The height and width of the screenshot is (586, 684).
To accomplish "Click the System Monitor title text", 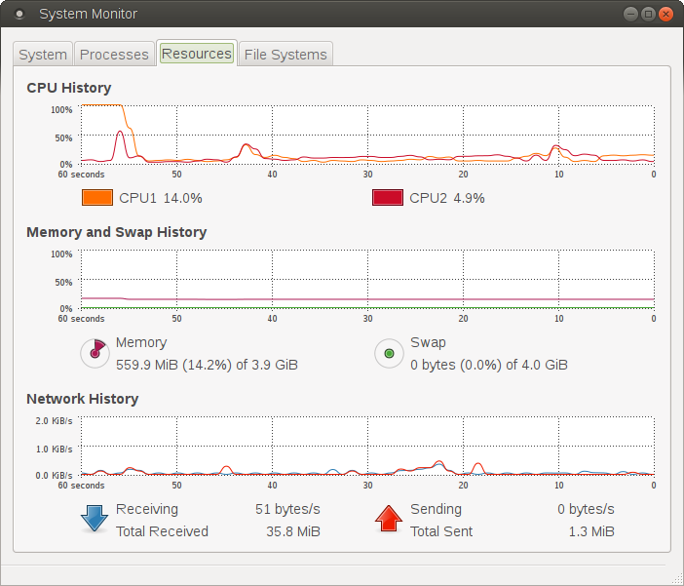I will tap(88, 14).
